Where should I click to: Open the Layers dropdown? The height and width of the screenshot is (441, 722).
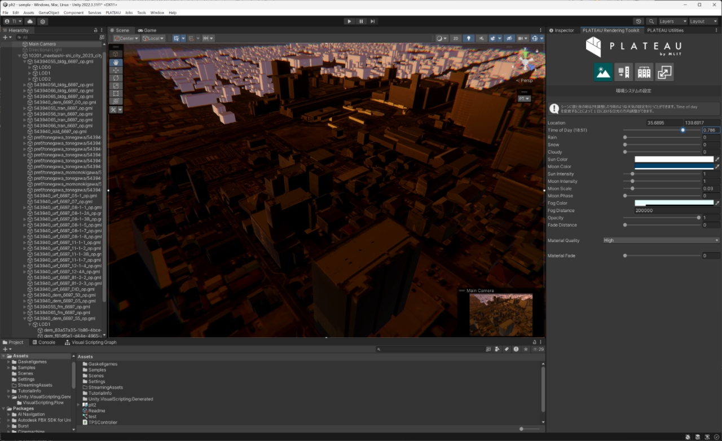[672, 21]
